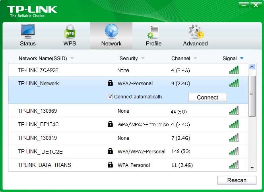Click channel 149 (5G) value
Image resolution: width=264 pixels, height=192 pixels.
pyautogui.click(x=181, y=151)
